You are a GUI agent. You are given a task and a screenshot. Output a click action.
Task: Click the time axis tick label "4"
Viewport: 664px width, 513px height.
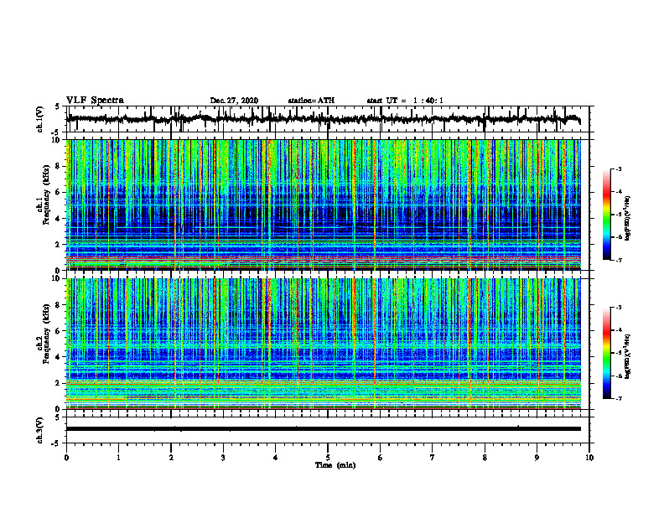coord(276,458)
